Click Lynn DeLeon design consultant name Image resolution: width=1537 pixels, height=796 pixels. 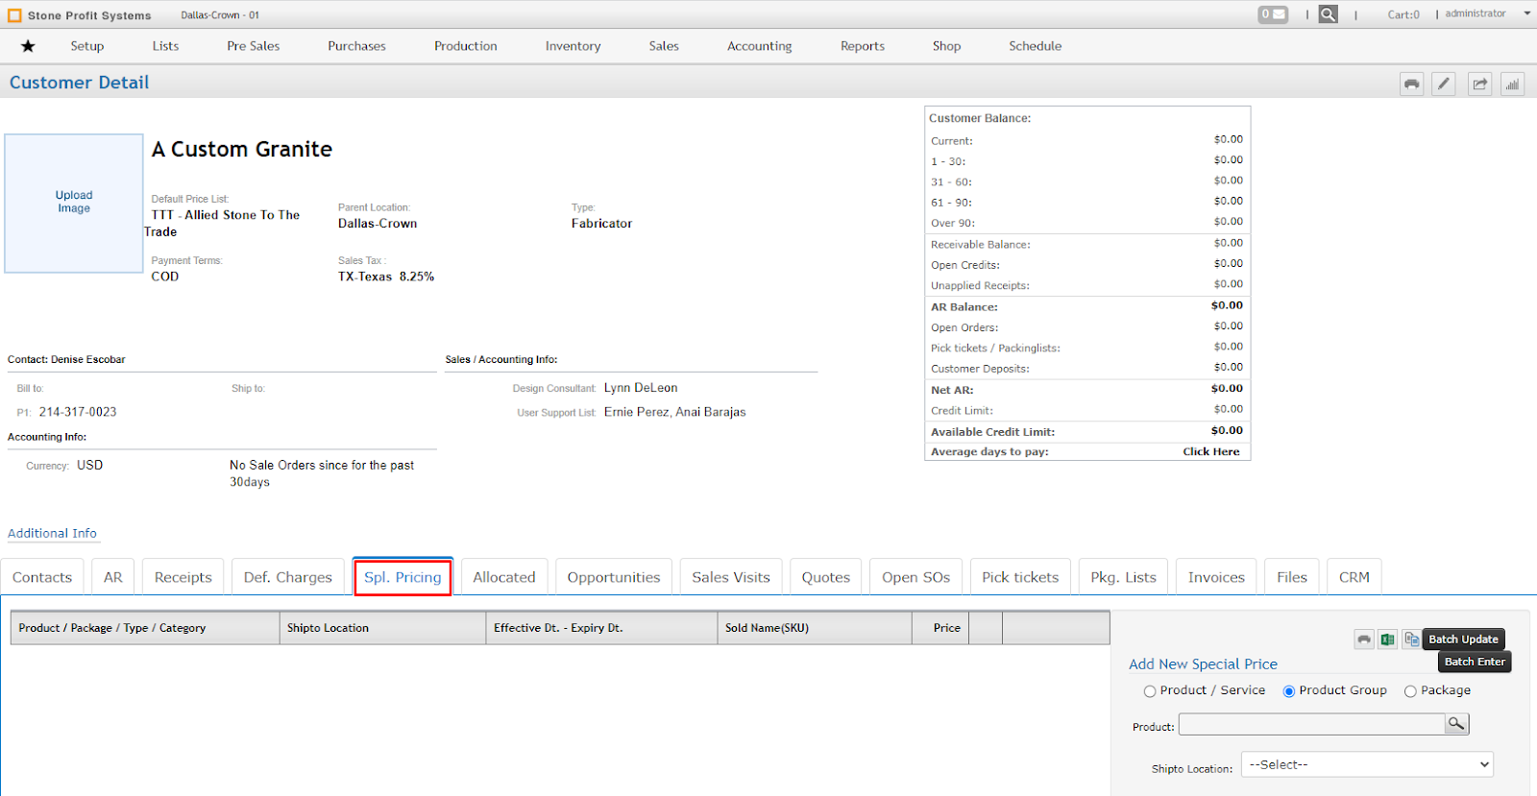pyautogui.click(x=641, y=388)
